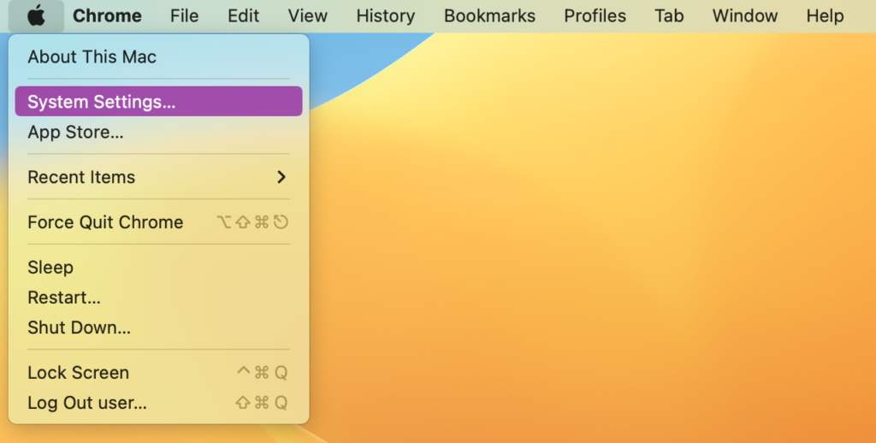This screenshot has height=443, width=876.
Task: Open the Profiles menu
Action: coord(595,16)
